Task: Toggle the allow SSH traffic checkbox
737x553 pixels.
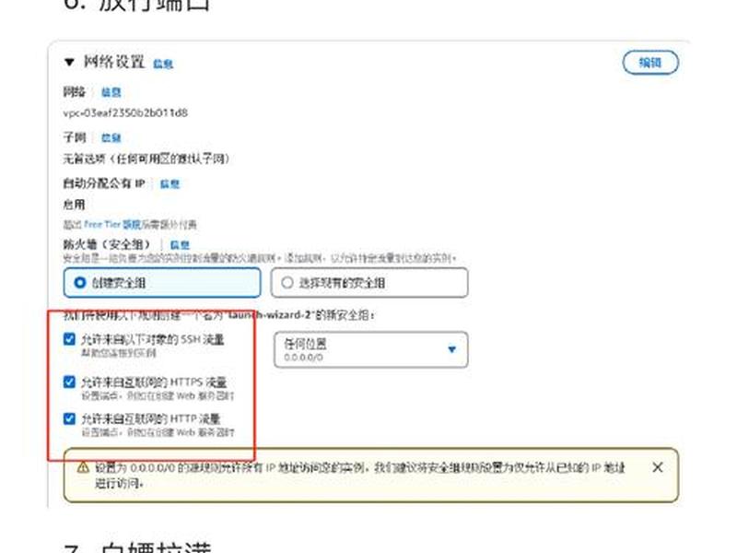Action: (69, 339)
